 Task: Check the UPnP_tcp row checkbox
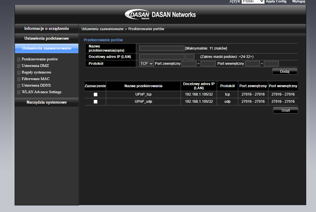95,94
